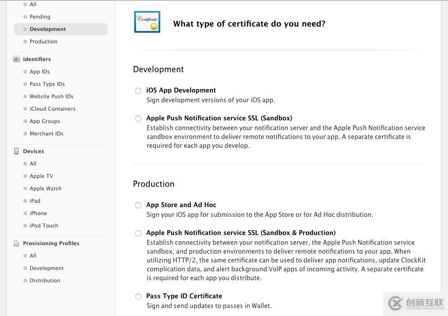Click the Devices phone icon in sidebar
The height and width of the screenshot is (316, 448).
(16, 151)
